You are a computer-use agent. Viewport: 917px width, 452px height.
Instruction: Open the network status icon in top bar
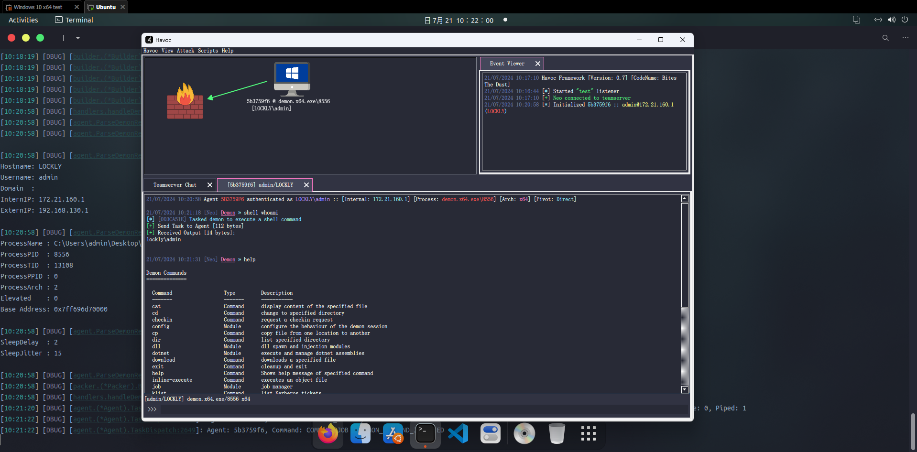pos(878,20)
